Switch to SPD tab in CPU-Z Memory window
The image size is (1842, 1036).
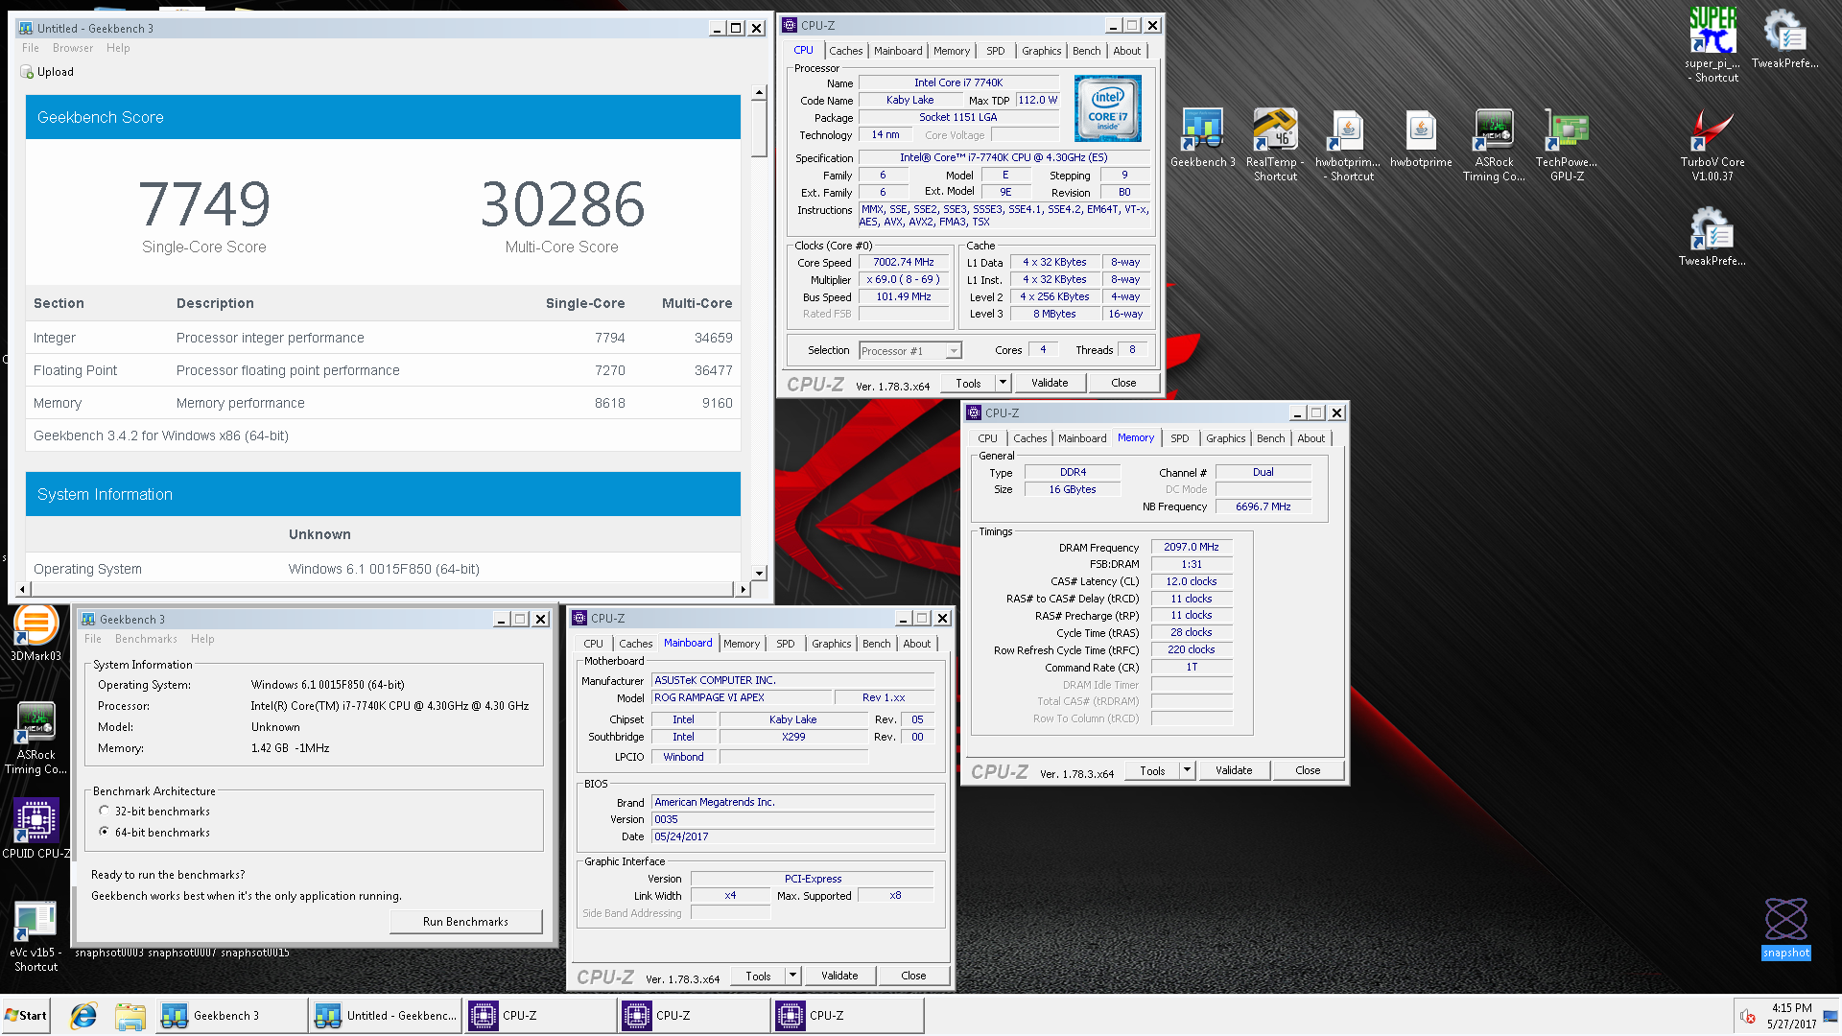pos(1179,438)
